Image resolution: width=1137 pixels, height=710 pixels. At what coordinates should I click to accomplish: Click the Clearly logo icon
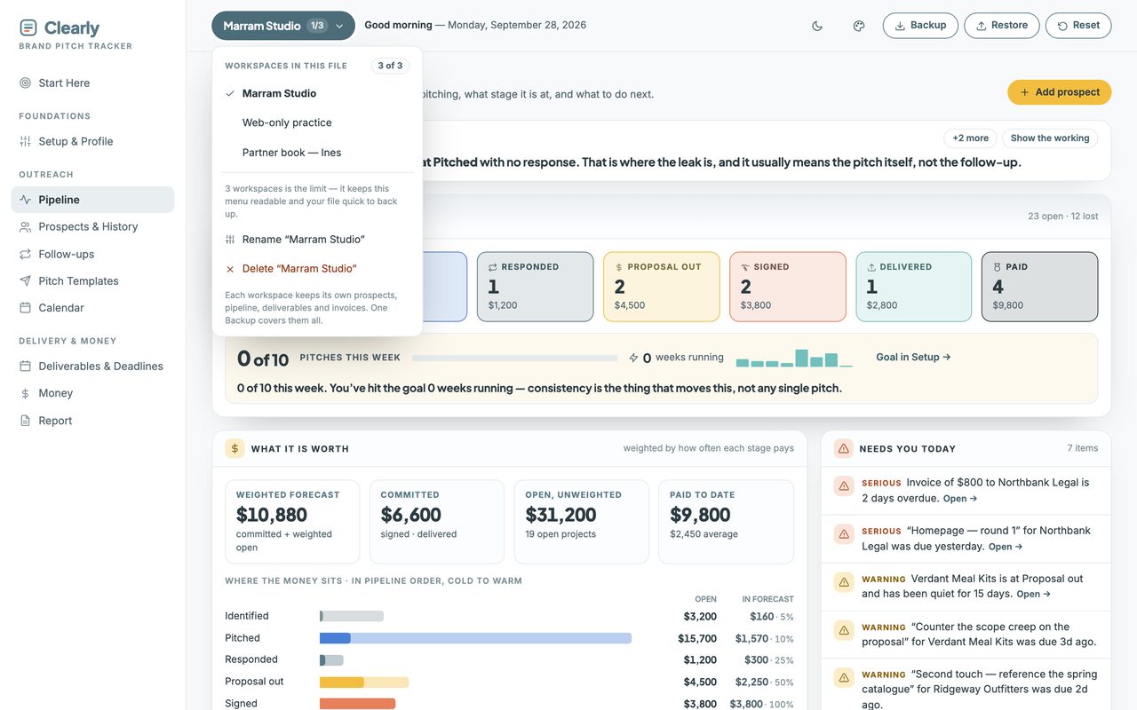pos(28,28)
